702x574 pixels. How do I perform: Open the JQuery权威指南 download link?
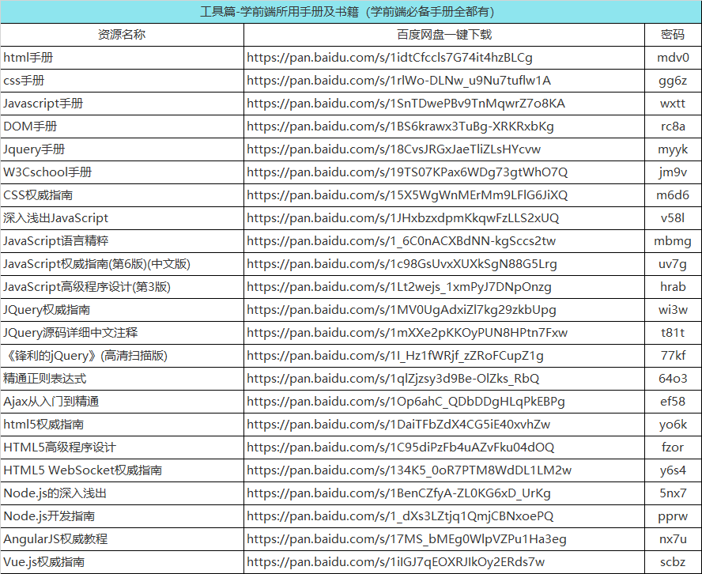(x=401, y=310)
